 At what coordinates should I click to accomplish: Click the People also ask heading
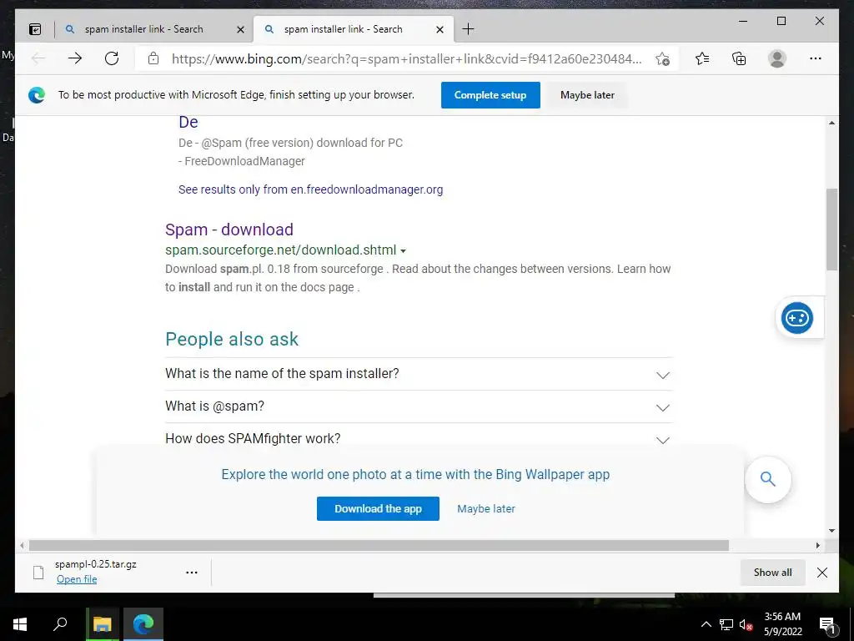(x=232, y=339)
